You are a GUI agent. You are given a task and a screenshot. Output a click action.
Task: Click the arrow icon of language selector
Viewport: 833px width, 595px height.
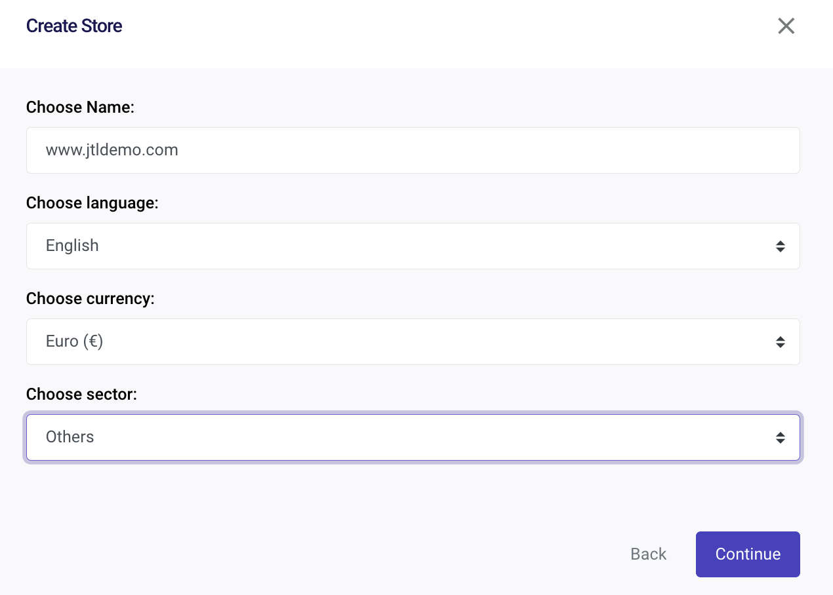pyautogui.click(x=780, y=246)
